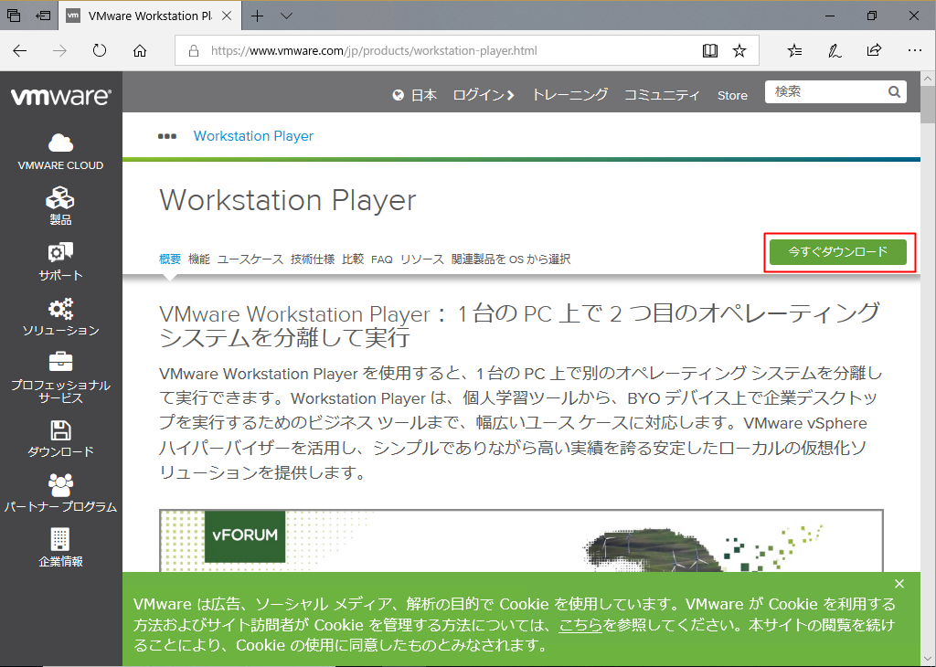Open the browser settings ellipsis menu
This screenshot has width=936, height=667.
[x=914, y=51]
